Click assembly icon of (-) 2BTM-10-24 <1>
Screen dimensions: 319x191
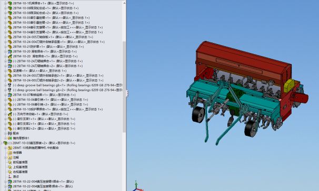pyautogui.click(x=10, y=61)
